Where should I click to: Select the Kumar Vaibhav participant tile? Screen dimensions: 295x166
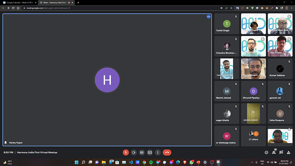(280, 69)
